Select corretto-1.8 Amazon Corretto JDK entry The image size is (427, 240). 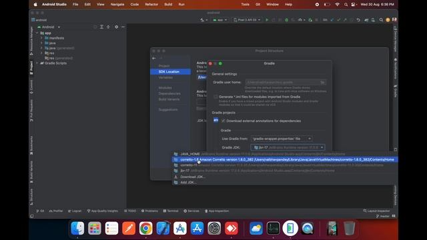(x=285, y=159)
